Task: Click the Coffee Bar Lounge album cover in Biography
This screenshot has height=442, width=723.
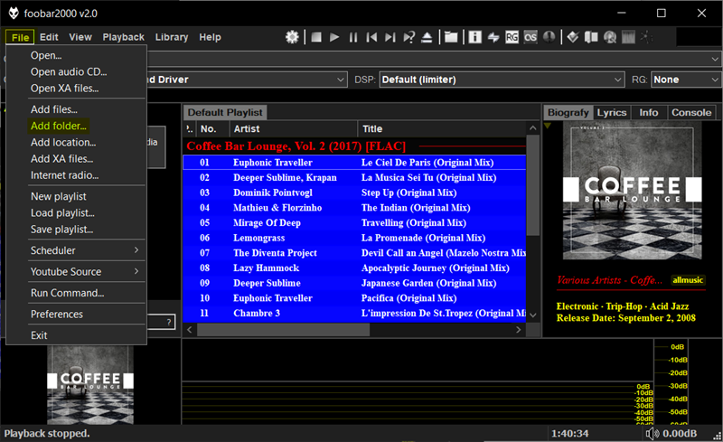Action: [x=632, y=192]
